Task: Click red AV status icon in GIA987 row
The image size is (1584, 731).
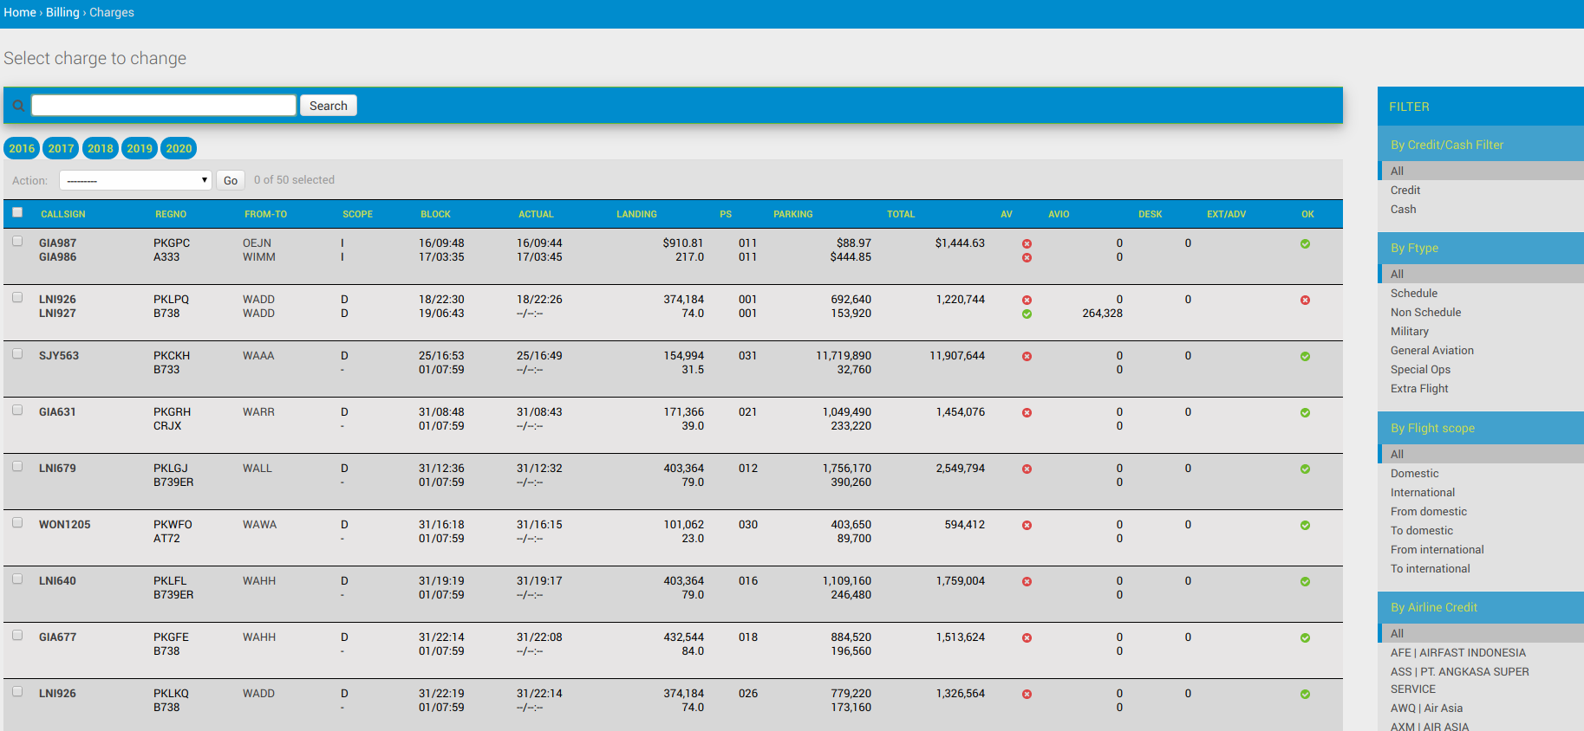Action: (1027, 244)
